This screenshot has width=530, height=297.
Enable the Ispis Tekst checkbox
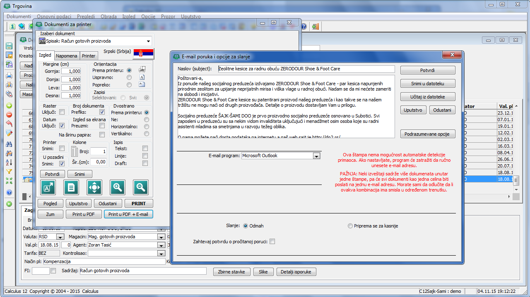(145, 148)
